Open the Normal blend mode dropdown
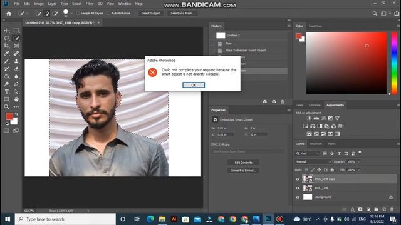Viewport: 401px width, 225px height. pyautogui.click(x=313, y=162)
